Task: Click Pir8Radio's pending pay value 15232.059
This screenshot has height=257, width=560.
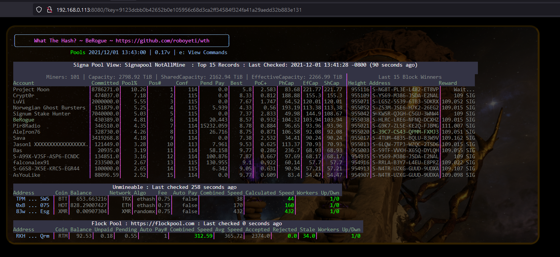Action: tap(214, 126)
